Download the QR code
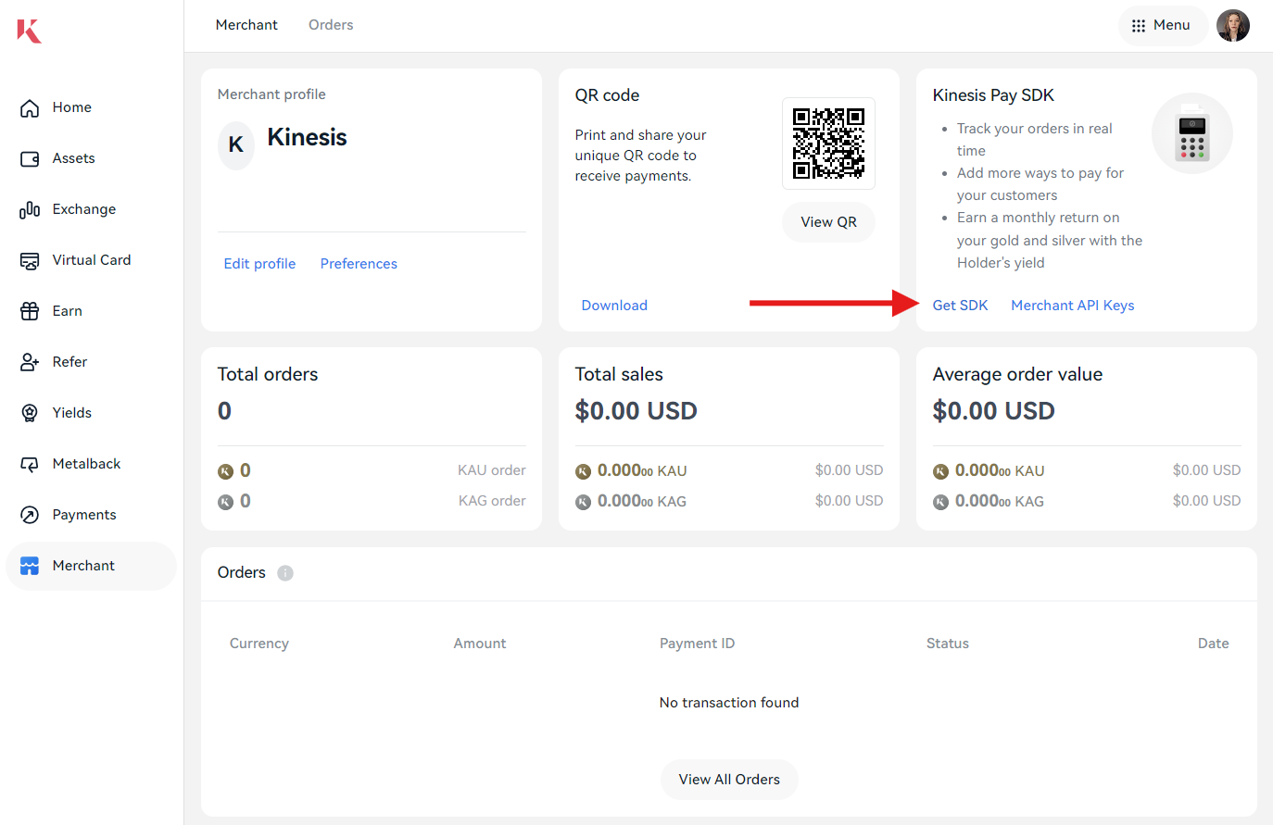 (614, 306)
